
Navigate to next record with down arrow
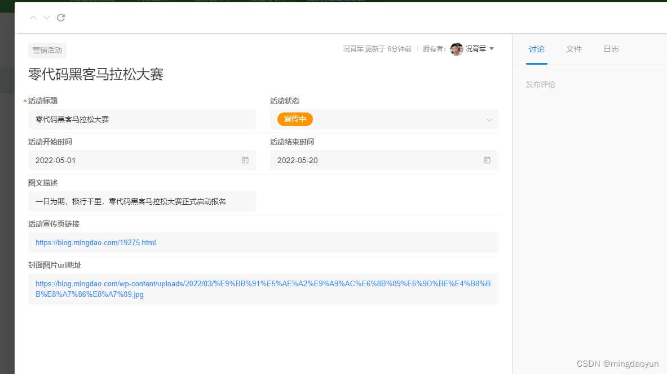coord(46,17)
